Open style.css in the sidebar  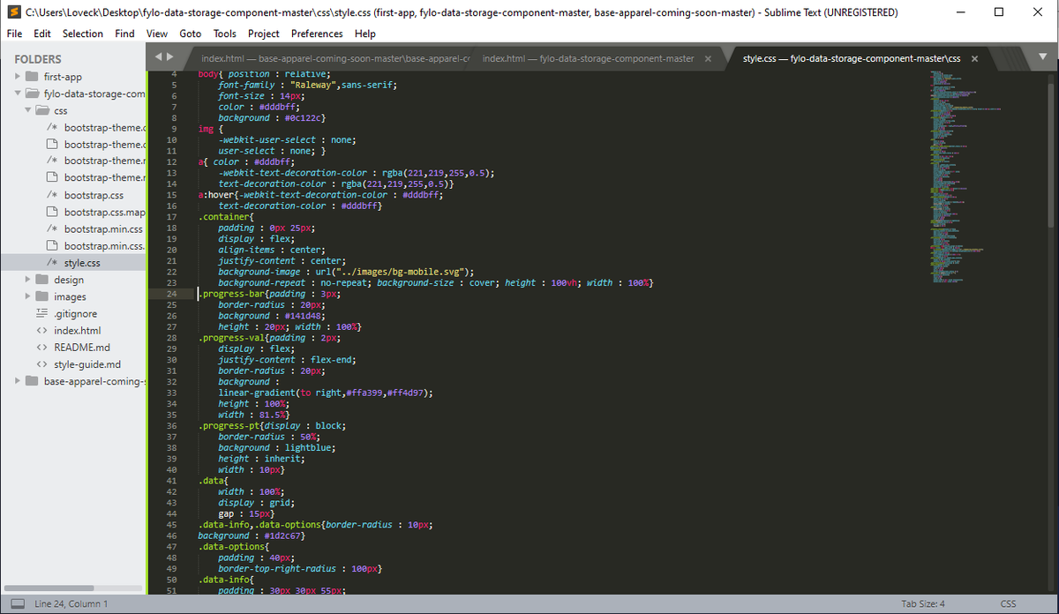tap(82, 263)
